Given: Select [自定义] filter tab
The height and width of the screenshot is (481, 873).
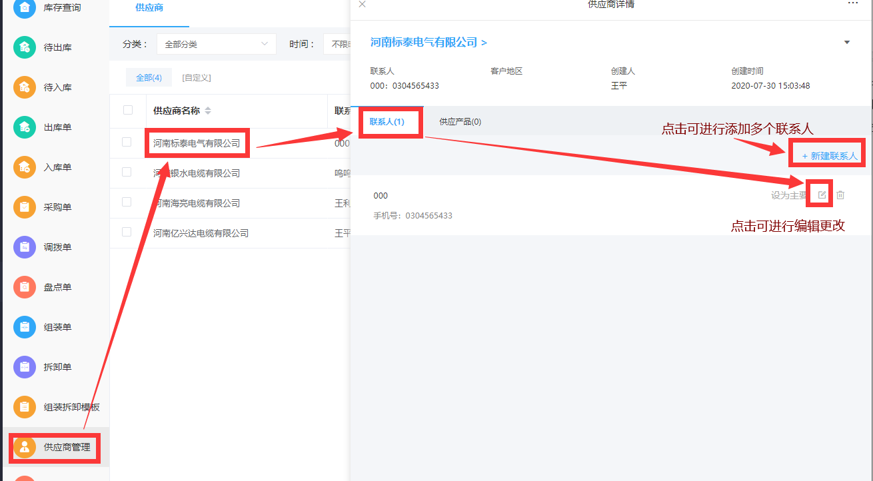Looking at the screenshot, I should tap(197, 78).
